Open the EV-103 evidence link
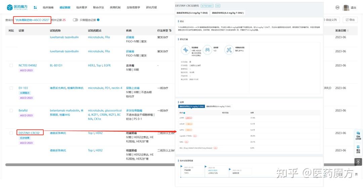 click(x=23, y=88)
